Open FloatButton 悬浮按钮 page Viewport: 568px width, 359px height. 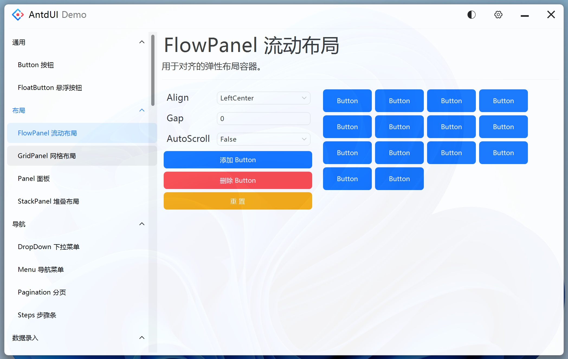coord(50,87)
